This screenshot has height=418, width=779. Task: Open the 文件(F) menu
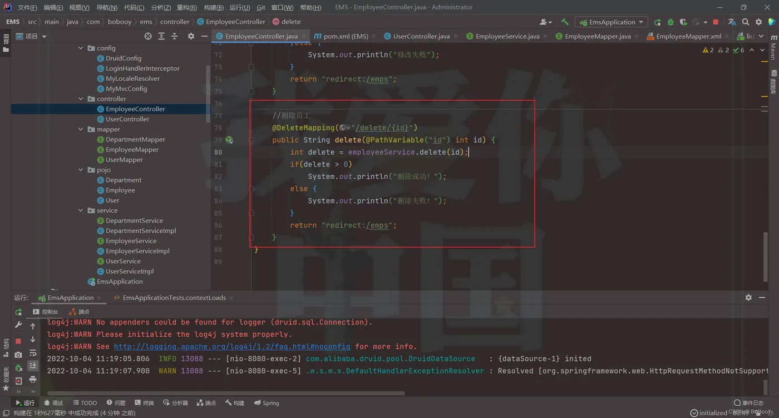[x=27, y=8]
